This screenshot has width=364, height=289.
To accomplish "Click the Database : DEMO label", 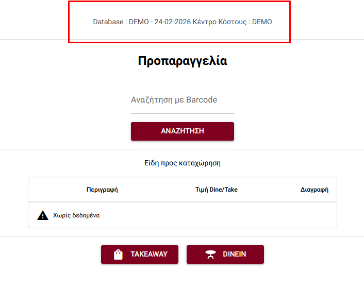I will click(x=121, y=22).
